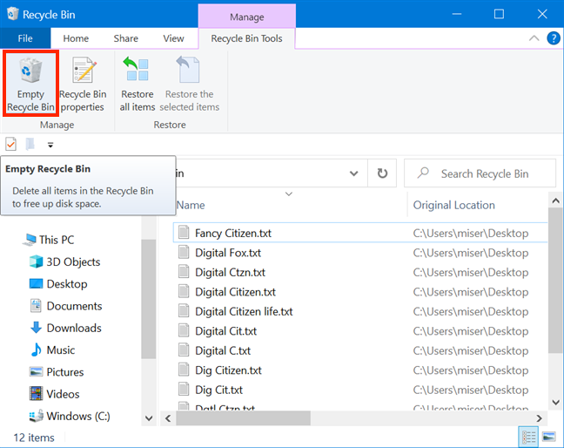Restore all items from Recycle Bin
This screenshot has height=448, width=564.
tap(138, 84)
